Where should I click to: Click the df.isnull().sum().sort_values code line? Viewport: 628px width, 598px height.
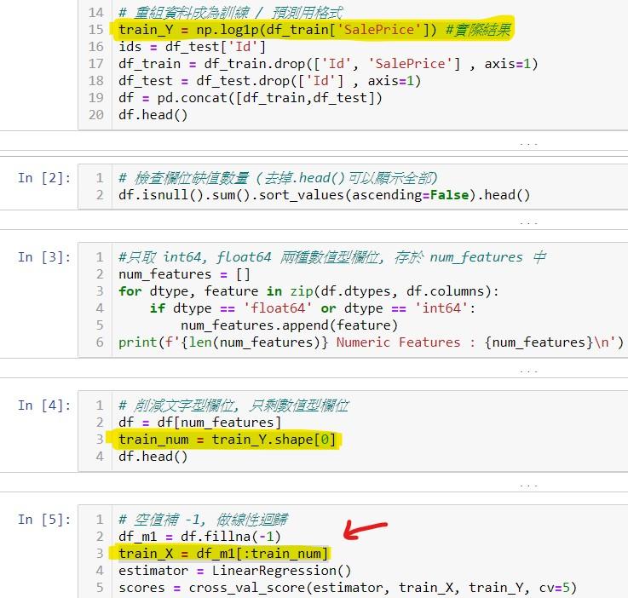tap(324, 195)
